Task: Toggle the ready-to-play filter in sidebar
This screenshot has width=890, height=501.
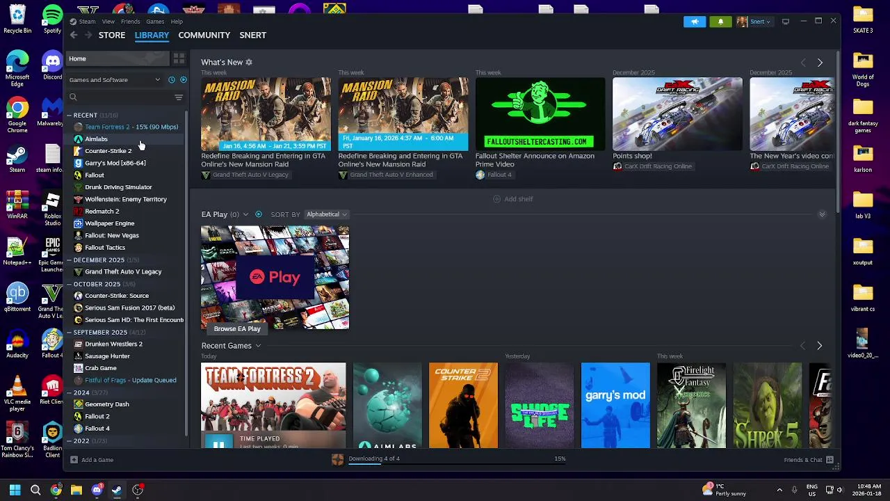Action: [x=184, y=80]
